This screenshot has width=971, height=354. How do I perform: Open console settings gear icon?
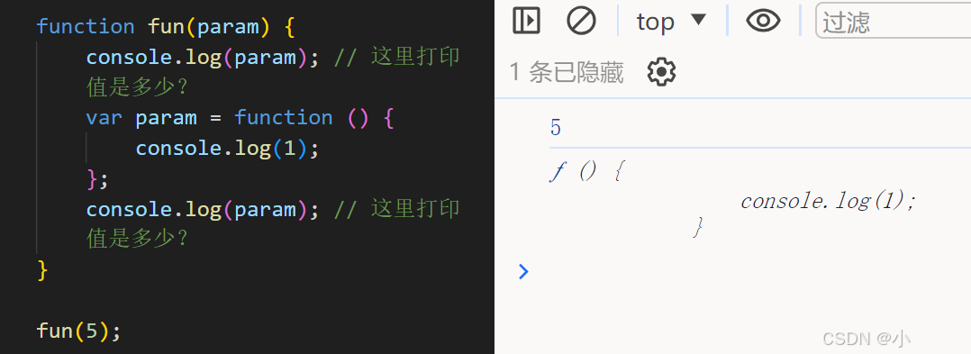661,72
